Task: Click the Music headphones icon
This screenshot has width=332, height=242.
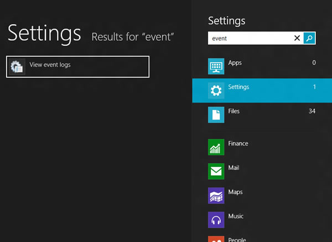Action: coord(216,220)
